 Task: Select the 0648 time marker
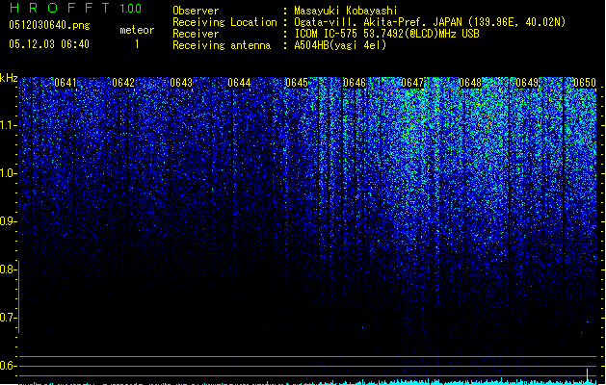click(470, 83)
